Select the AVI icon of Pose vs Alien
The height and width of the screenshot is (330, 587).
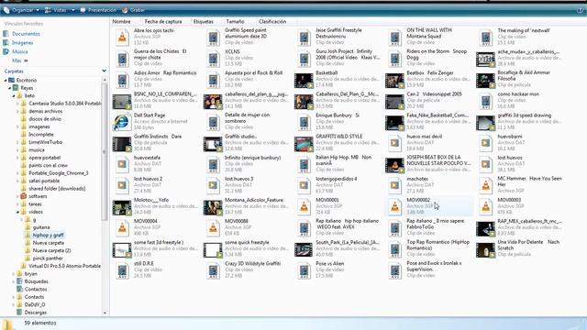point(304,270)
